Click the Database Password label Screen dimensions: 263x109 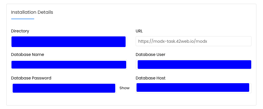tap(31, 78)
